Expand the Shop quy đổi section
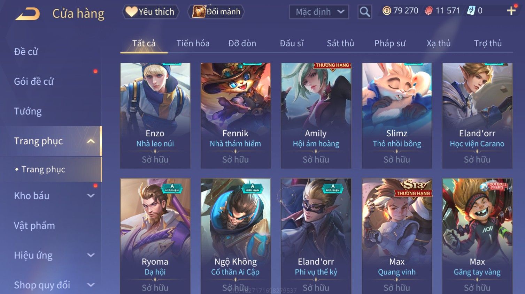This screenshot has height=294, width=525. click(x=91, y=285)
